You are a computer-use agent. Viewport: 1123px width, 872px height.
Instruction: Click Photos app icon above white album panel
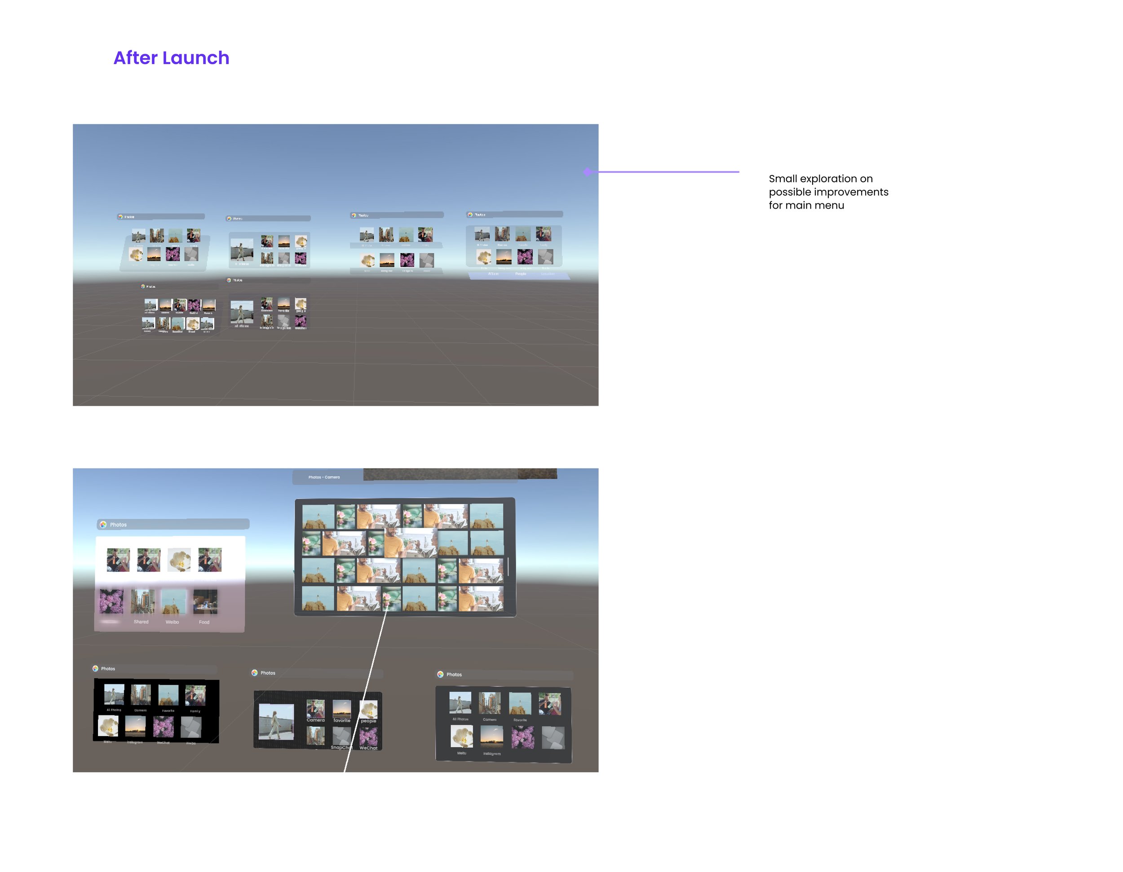click(x=103, y=525)
